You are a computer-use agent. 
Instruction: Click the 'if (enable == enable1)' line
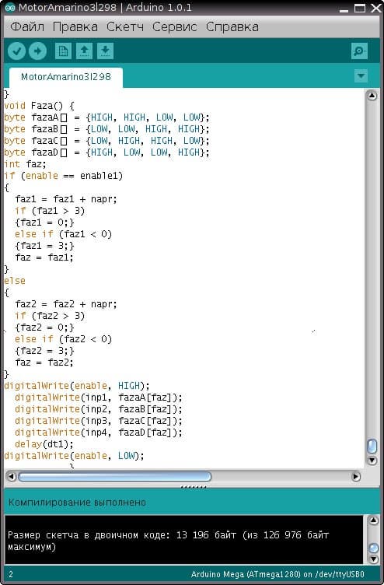[x=64, y=176]
